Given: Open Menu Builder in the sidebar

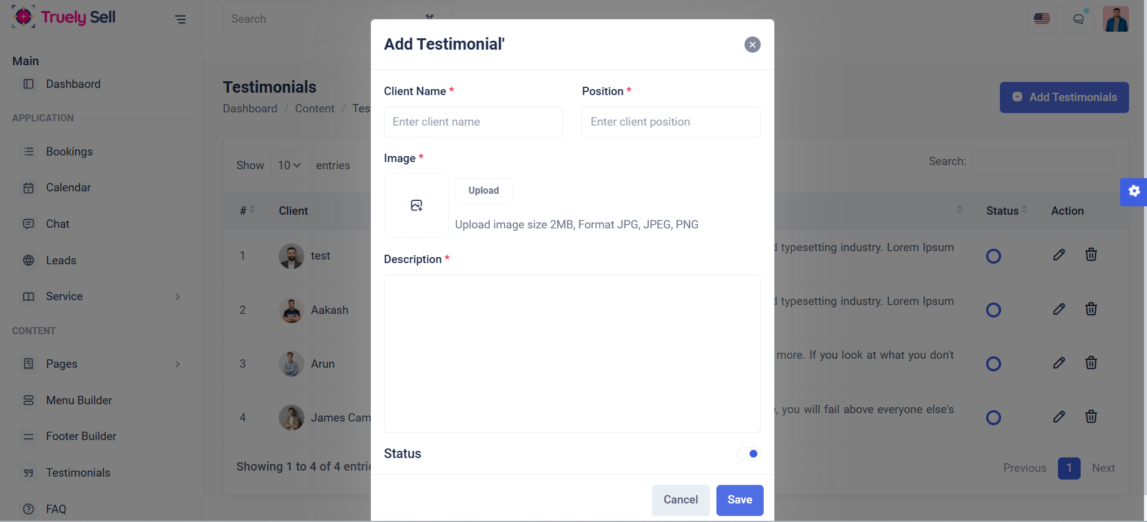Looking at the screenshot, I should coord(79,401).
